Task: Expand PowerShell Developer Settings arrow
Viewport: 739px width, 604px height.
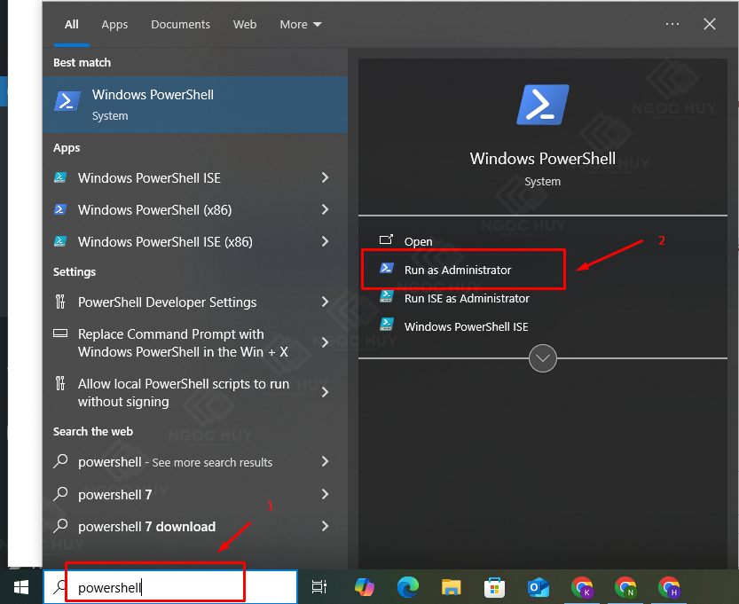Action: [326, 302]
